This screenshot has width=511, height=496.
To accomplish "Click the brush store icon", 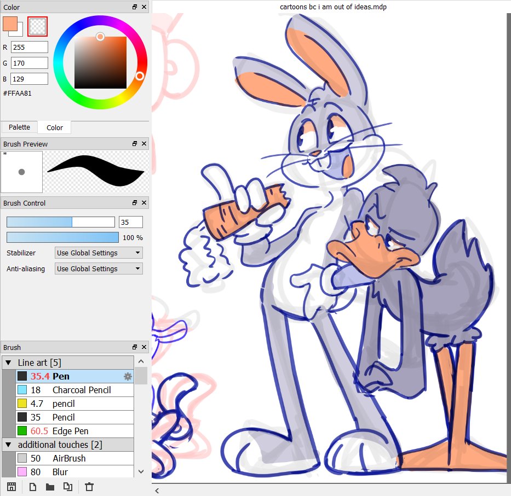I will tap(12, 487).
